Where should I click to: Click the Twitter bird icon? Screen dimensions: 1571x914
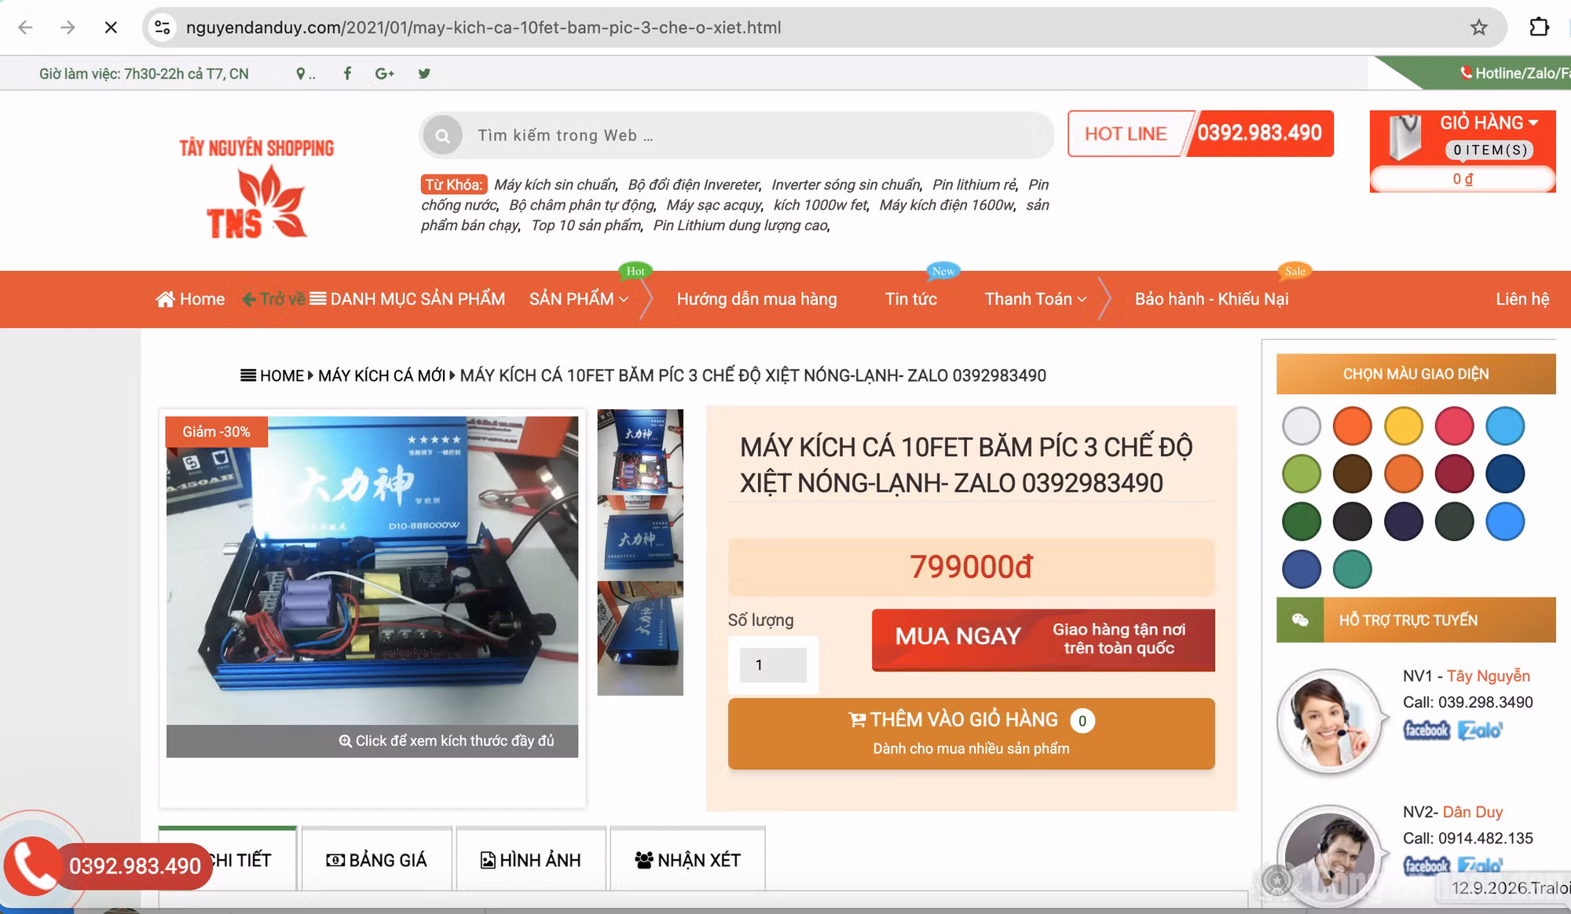[x=424, y=73]
